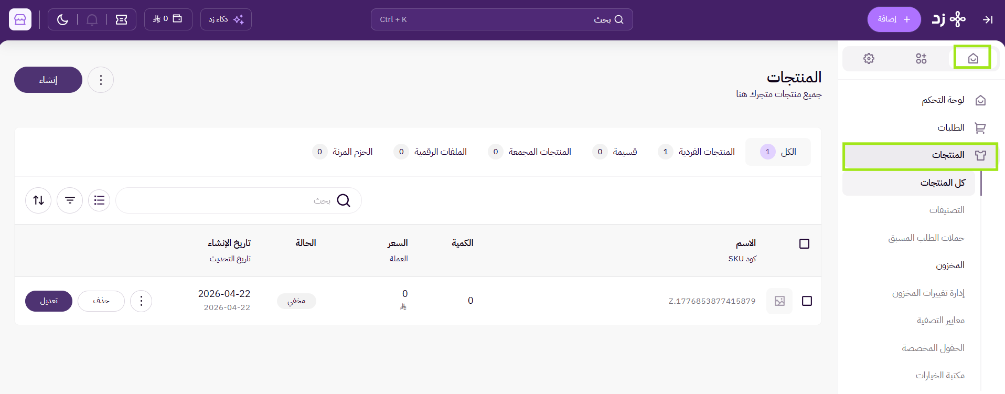Open الحقول المخصصة custom fields

point(933,348)
